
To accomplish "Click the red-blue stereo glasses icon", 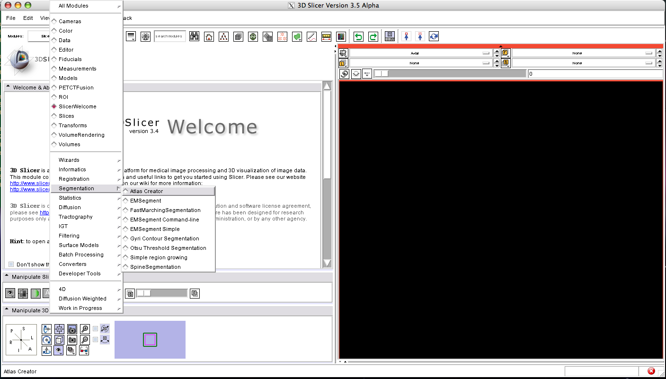I will 84,350.
